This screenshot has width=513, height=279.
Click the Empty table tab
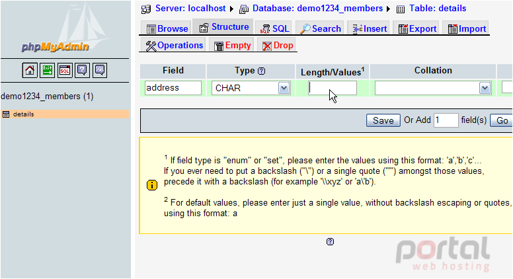click(232, 45)
